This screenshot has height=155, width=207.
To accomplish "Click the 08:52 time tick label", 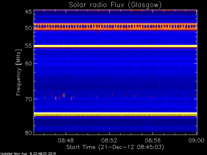I will [109, 140].
